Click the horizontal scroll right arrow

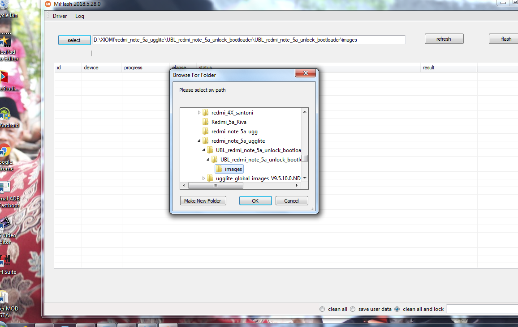297,186
